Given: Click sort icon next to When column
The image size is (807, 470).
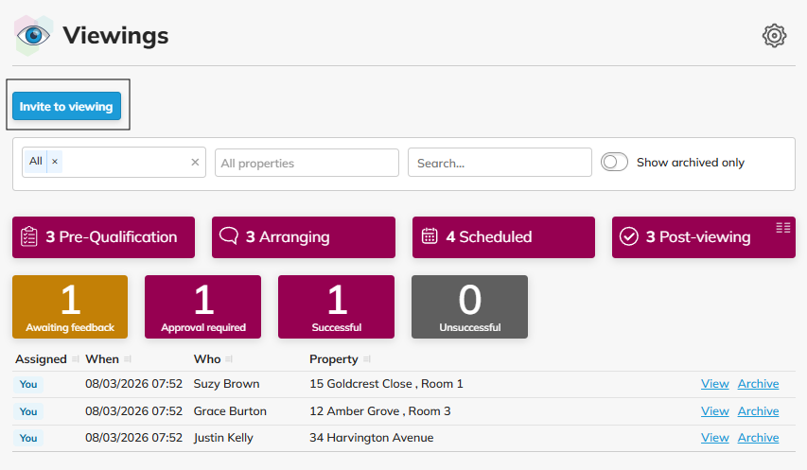Looking at the screenshot, I should click(128, 359).
